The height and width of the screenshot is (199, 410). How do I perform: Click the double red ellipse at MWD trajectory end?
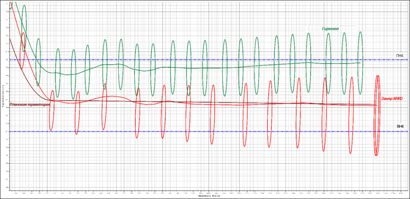click(x=377, y=115)
